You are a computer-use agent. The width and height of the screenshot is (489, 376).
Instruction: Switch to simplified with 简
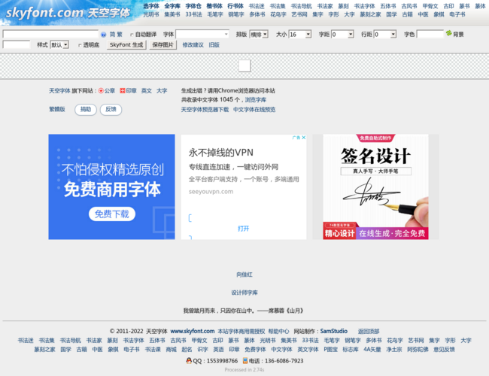[x=112, y=35]
